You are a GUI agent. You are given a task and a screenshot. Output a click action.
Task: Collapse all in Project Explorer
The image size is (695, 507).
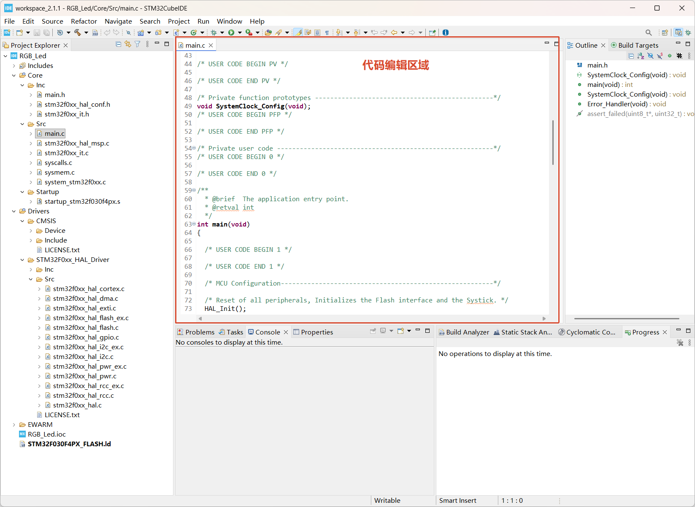(x=119, y=44)
